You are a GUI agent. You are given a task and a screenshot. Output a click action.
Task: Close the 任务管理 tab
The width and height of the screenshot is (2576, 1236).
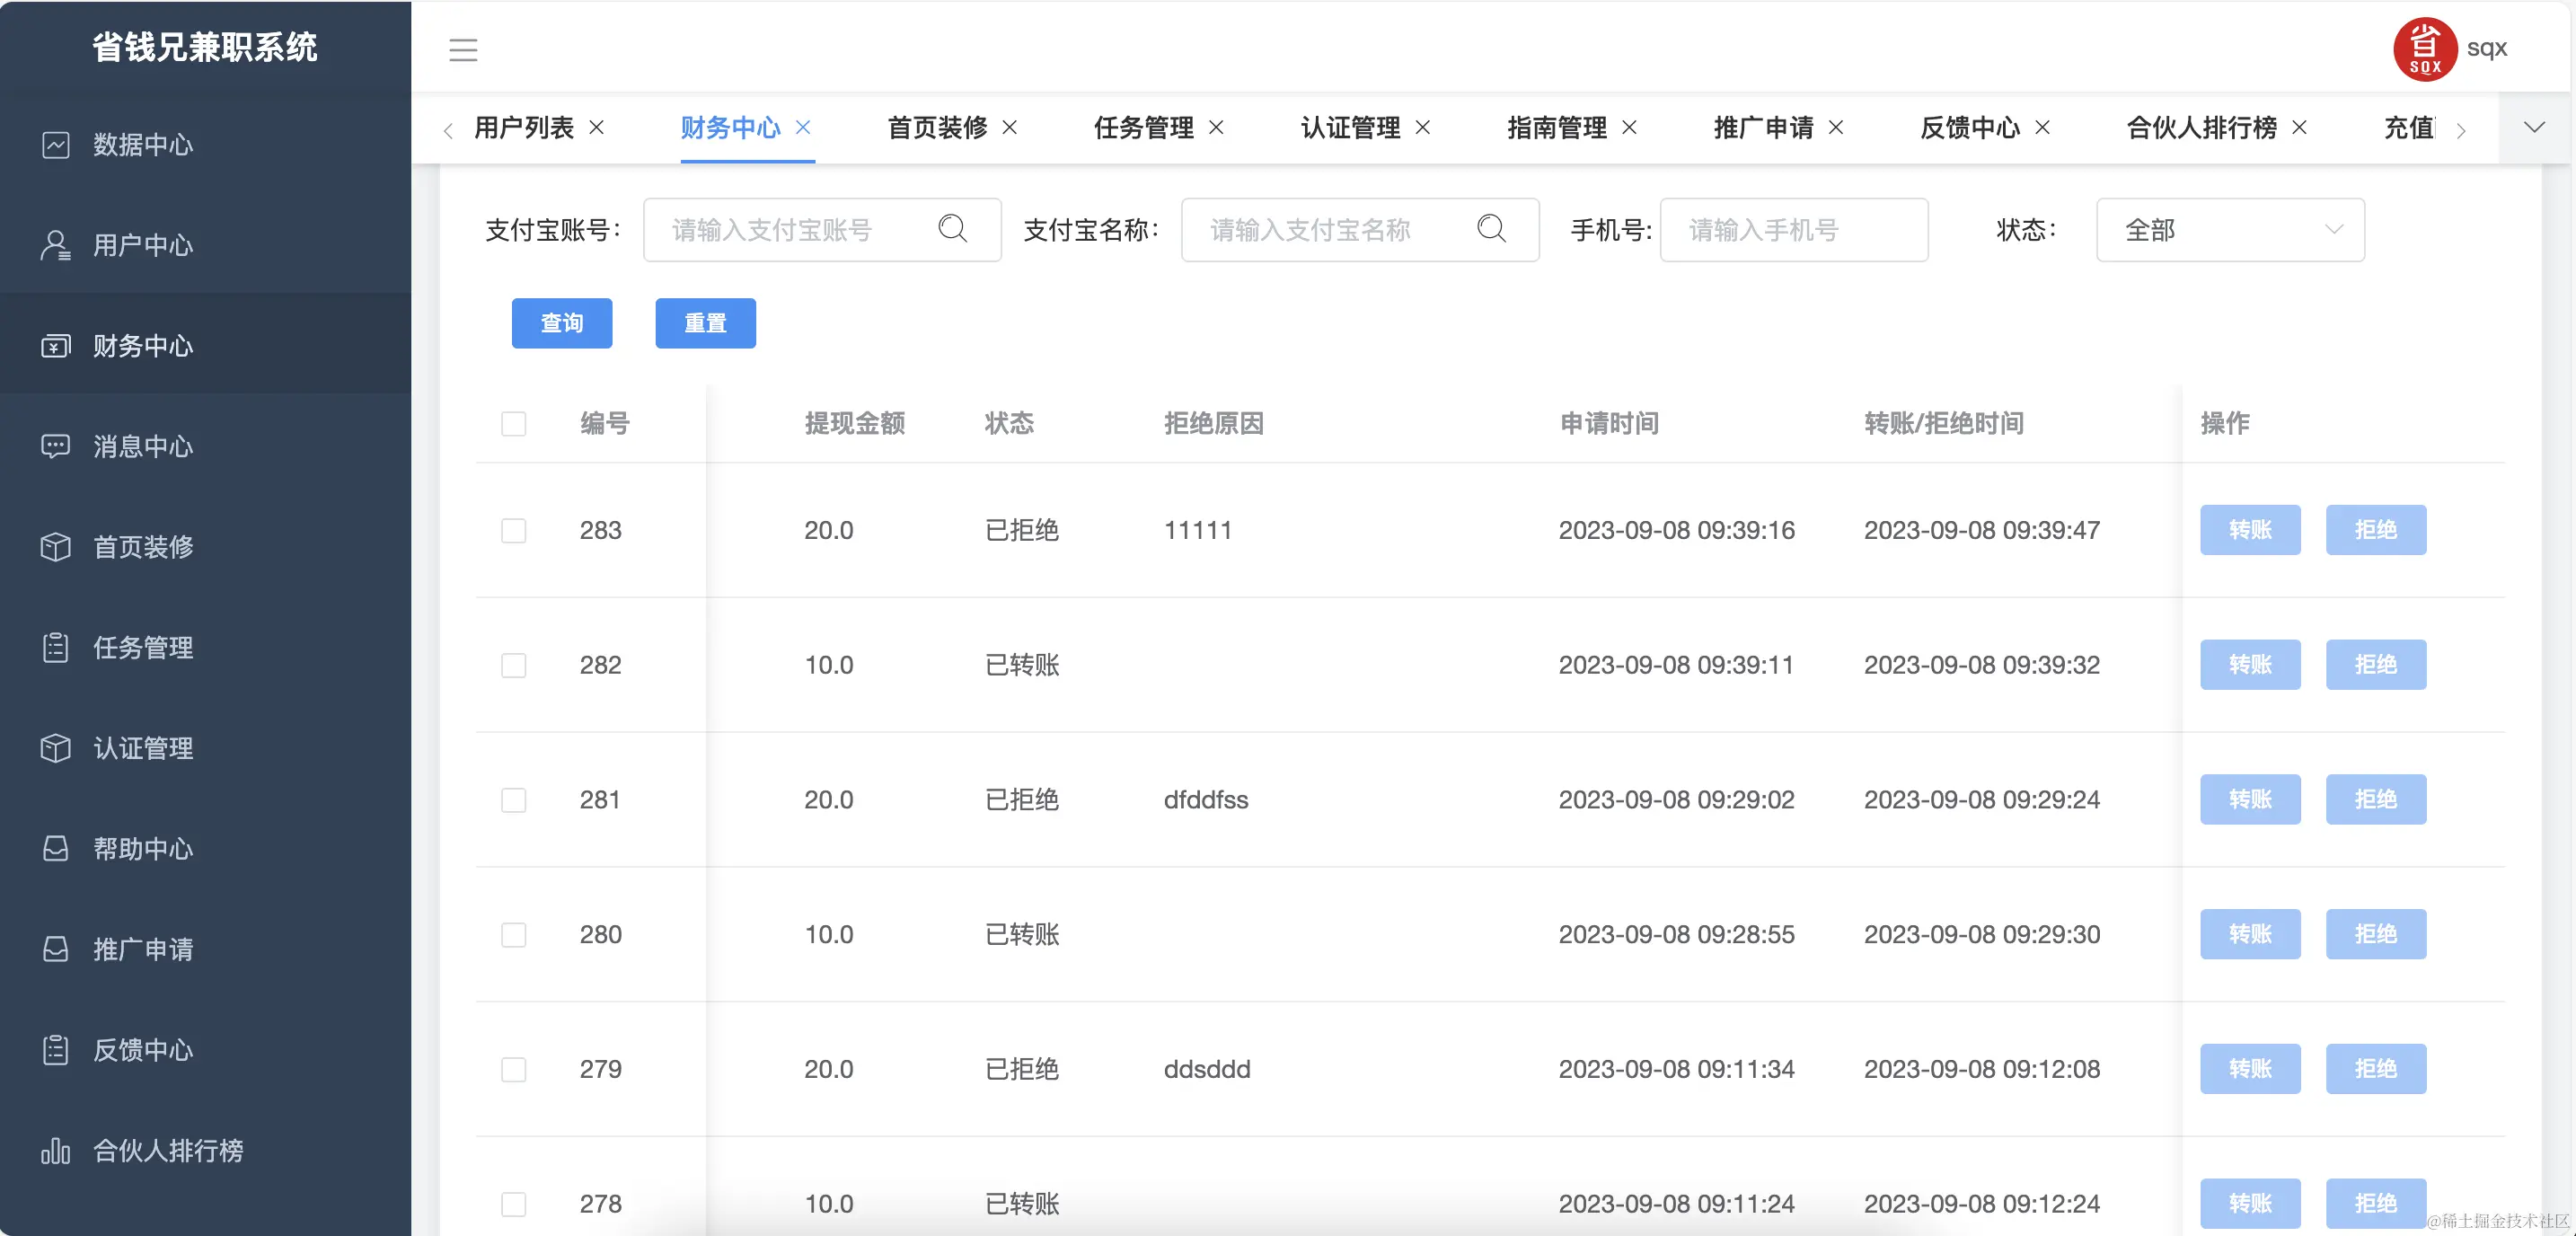pyautogui.click(x=1216, y=127)
